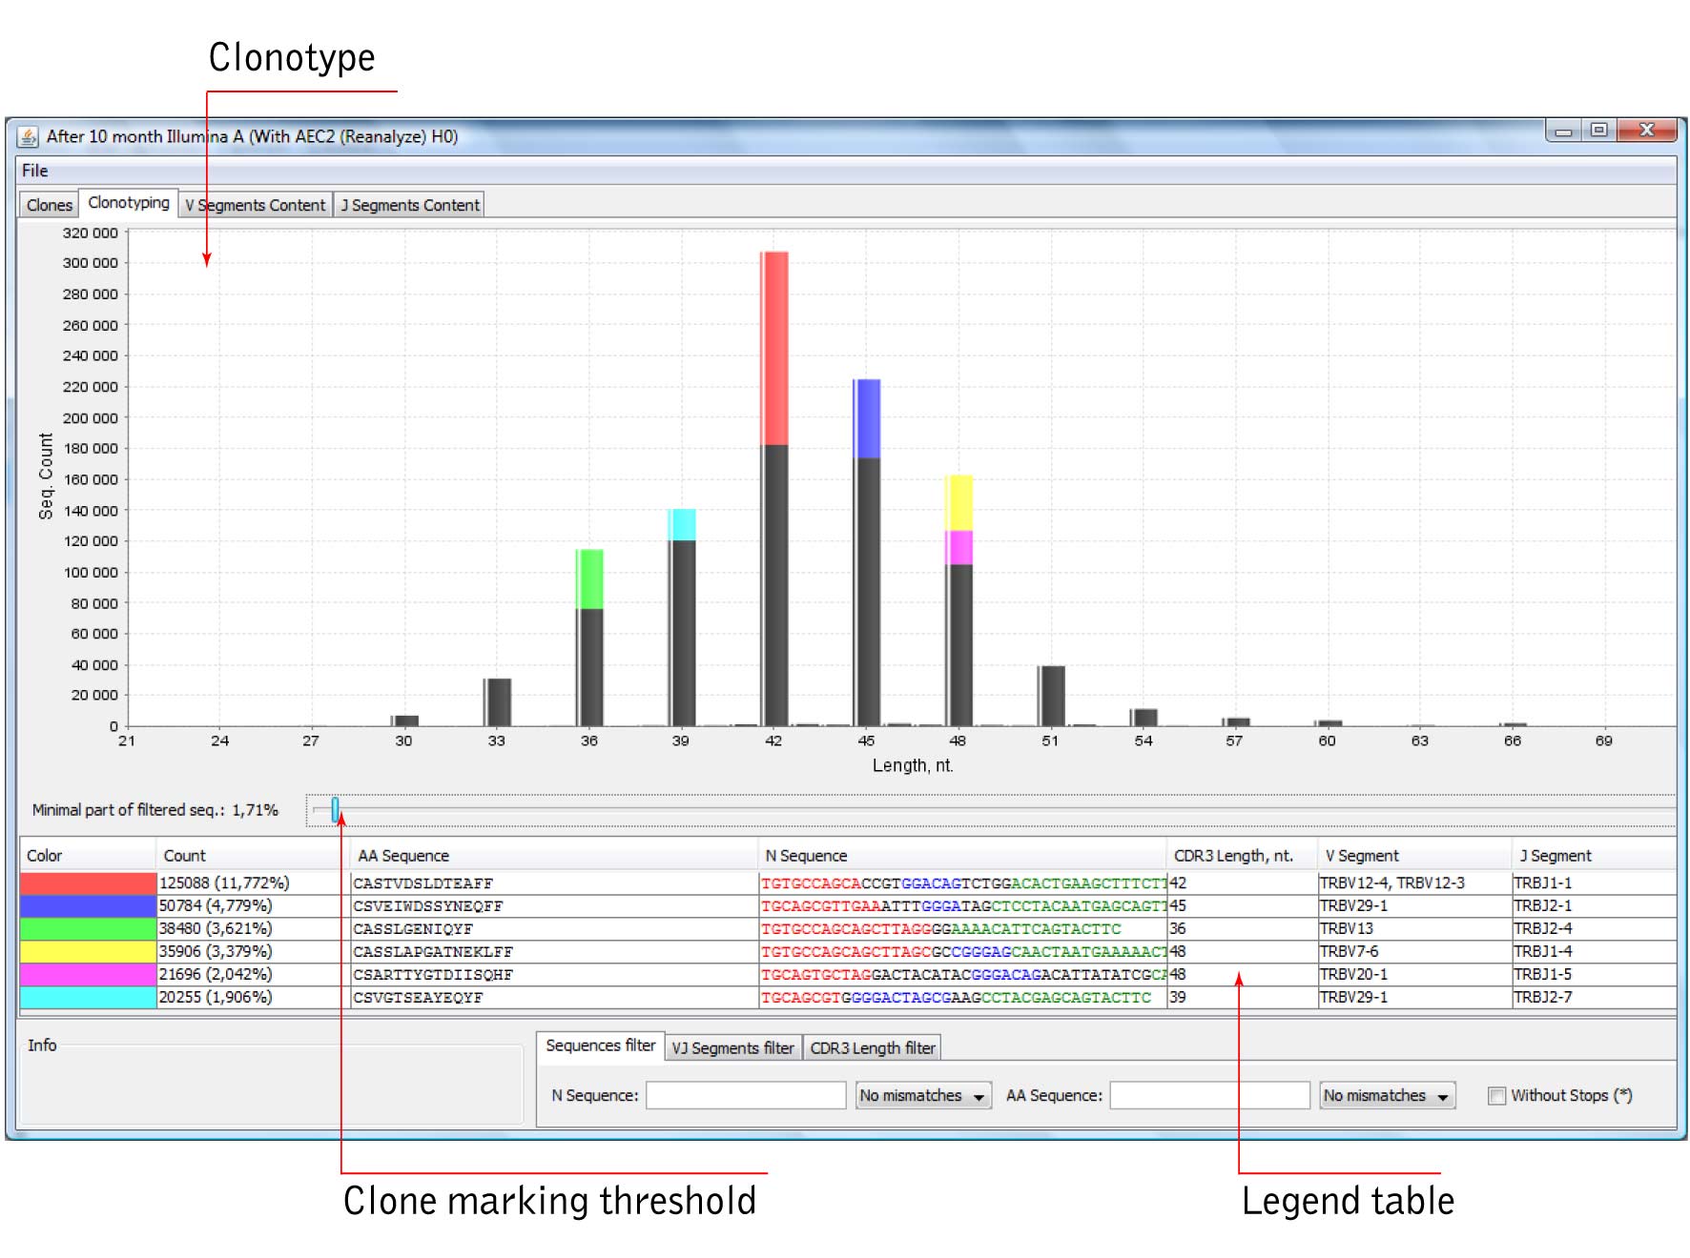Open the File menu
Viewport: 1690px width, 1258px height.
pyautogui.click(x=35, y=171)
